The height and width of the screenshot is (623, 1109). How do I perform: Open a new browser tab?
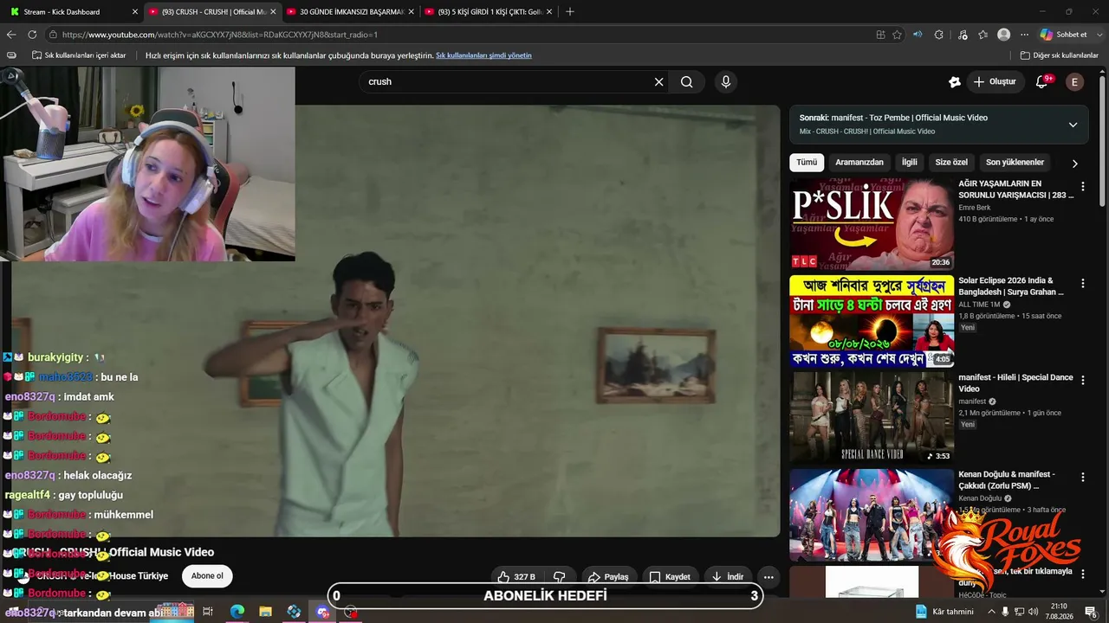click(x=569, y=12)
